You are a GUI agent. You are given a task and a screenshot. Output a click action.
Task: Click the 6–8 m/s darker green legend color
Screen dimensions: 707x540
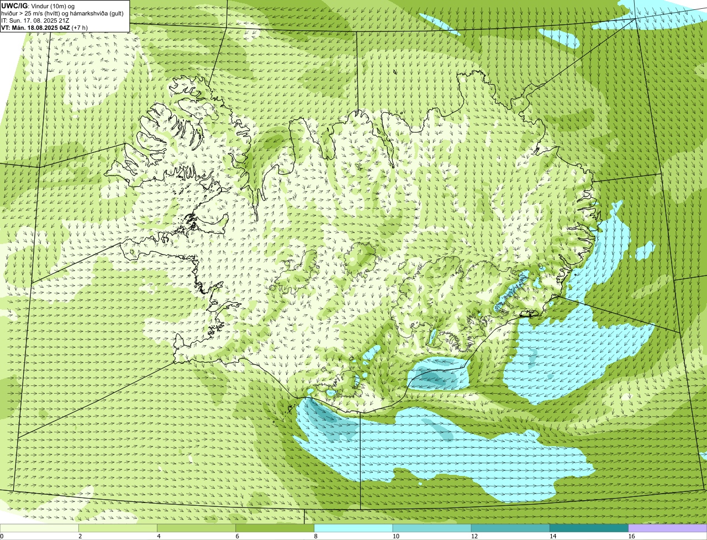[x=275, y=528]
